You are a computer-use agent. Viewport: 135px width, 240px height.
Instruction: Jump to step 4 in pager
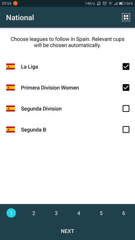(x=79, y=213)
